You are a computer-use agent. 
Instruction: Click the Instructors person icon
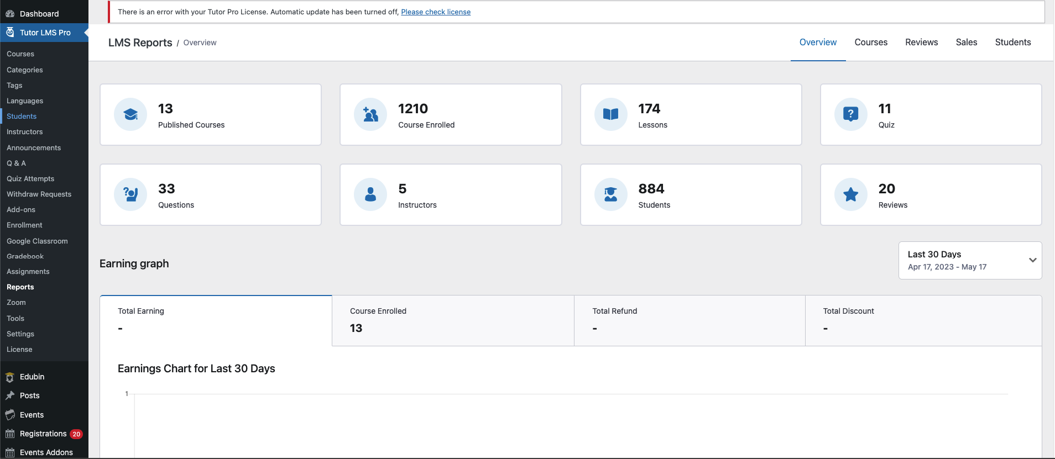370,194
